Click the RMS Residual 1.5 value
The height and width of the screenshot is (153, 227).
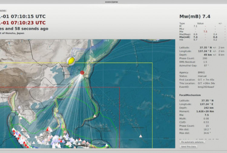point(205,62)
